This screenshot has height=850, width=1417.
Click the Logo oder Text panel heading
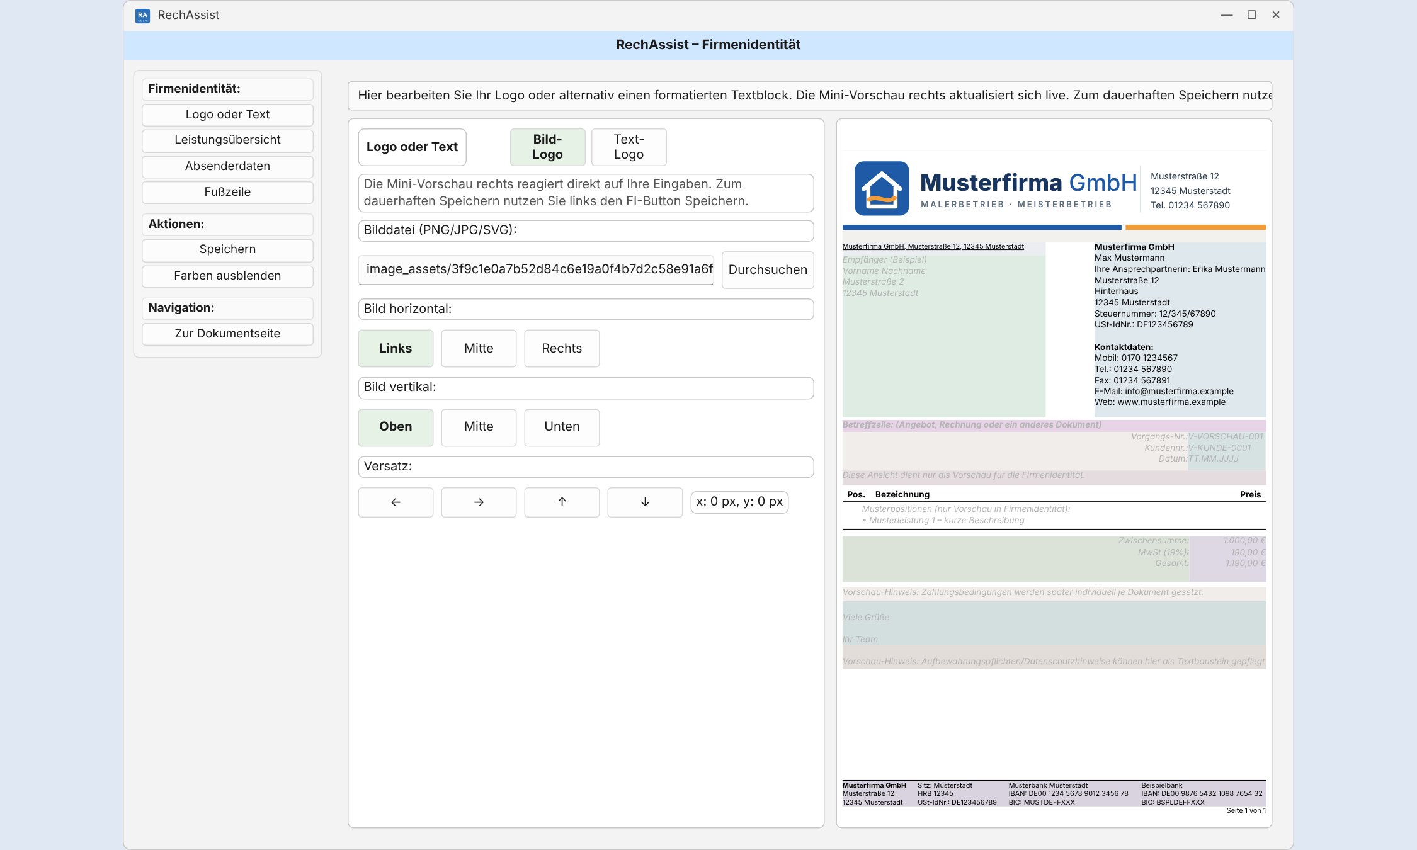[x=412, y=147]
